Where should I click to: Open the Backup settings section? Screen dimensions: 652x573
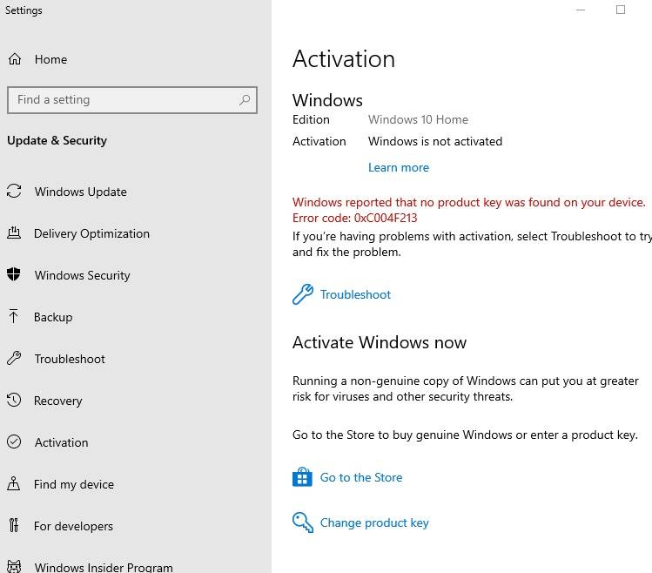click(x=53, y=317)
